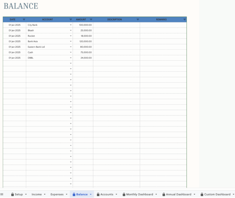
Task: Click the description cell for Rocket row
Action: tap(116, 36)
